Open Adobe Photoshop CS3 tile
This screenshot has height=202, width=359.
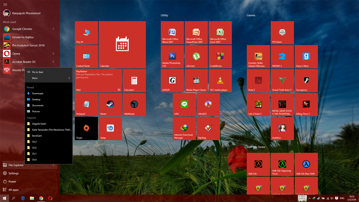coord(172,57)
